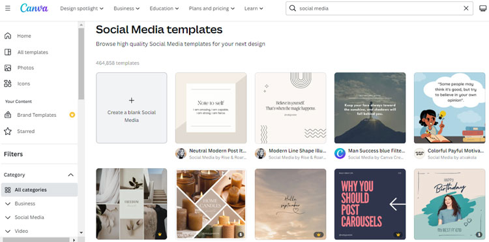Expand the Social Media category filter
489x242 pixels.
[x=8, y=217]
